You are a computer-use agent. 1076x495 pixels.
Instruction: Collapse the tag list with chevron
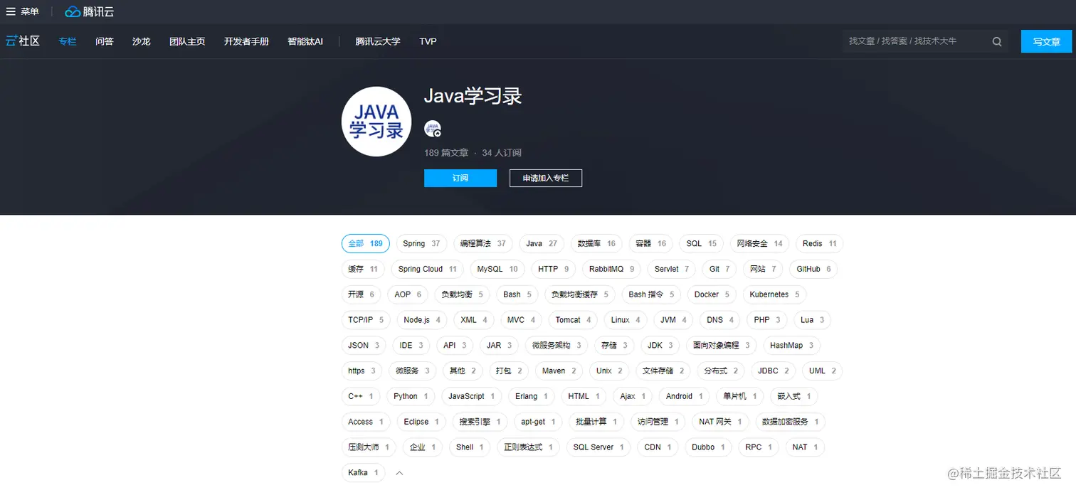click(399, 473)
